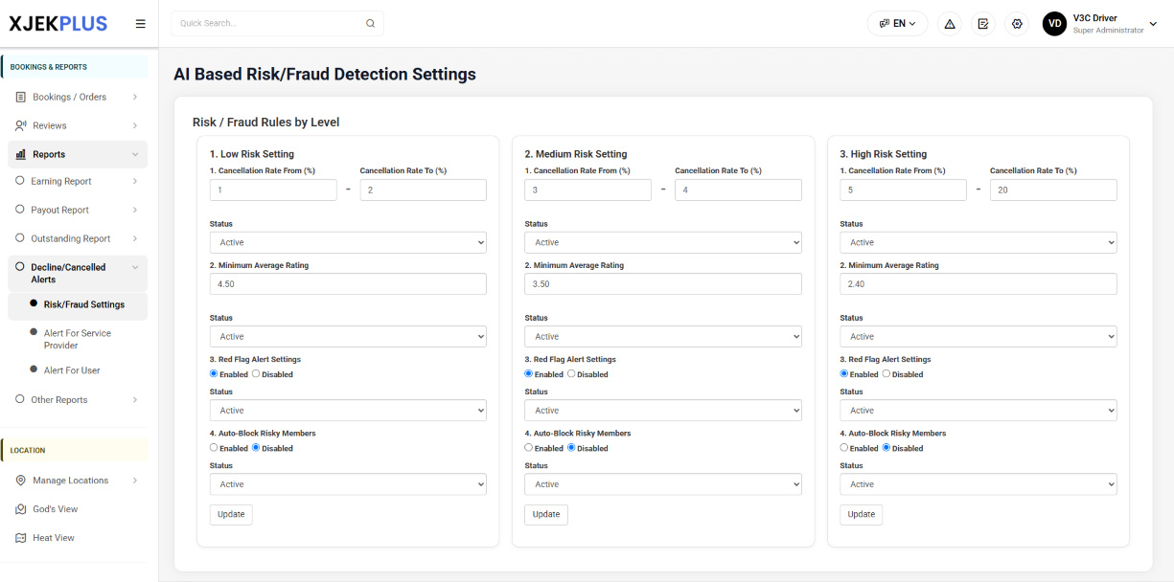The width and height of the screenshot is (1174, 582).
Task: Open God's View page
Action: [x=77, y=509]
